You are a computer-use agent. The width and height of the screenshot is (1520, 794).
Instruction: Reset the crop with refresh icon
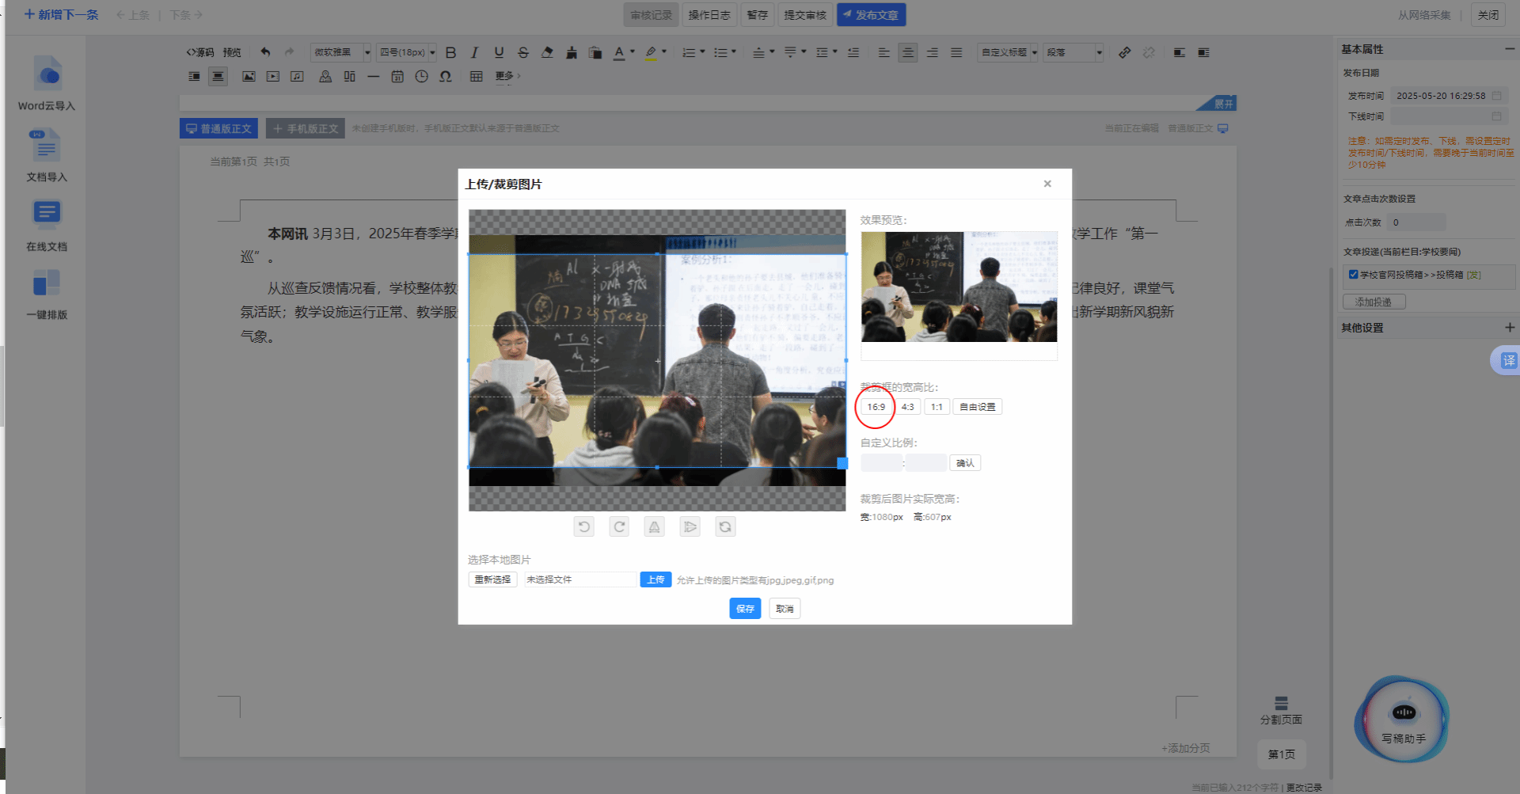tap(725, 527)
